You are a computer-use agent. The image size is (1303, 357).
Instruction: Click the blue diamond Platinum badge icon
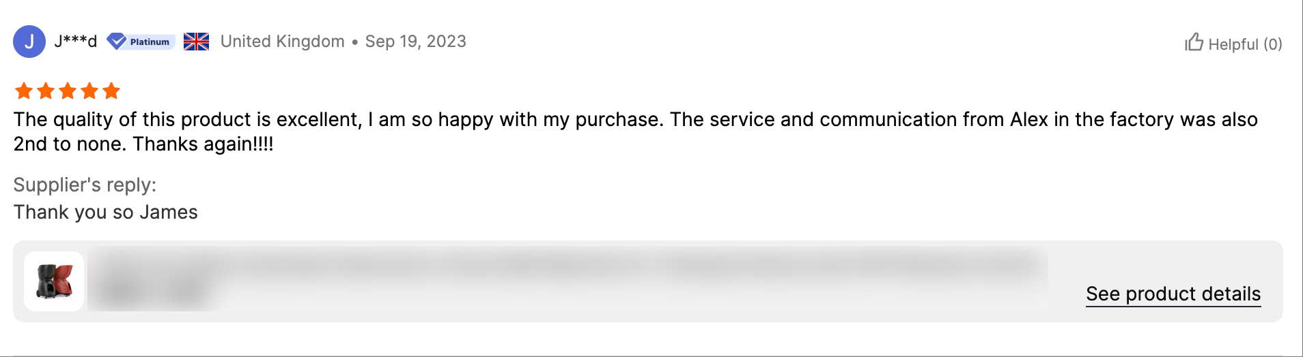tap(117, 42)
